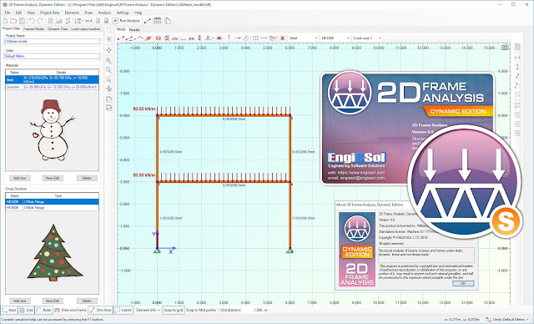Select the zoom in magnifier icon
This screenshot has height=324, width=534.
click(108, 61)
